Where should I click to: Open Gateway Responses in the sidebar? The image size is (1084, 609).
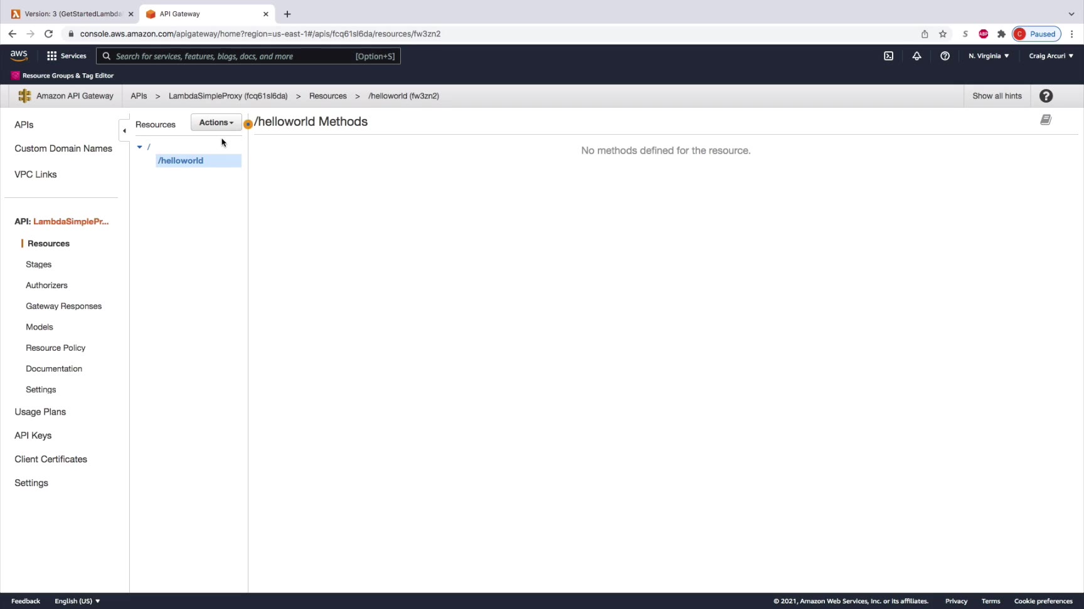(63, 306)
